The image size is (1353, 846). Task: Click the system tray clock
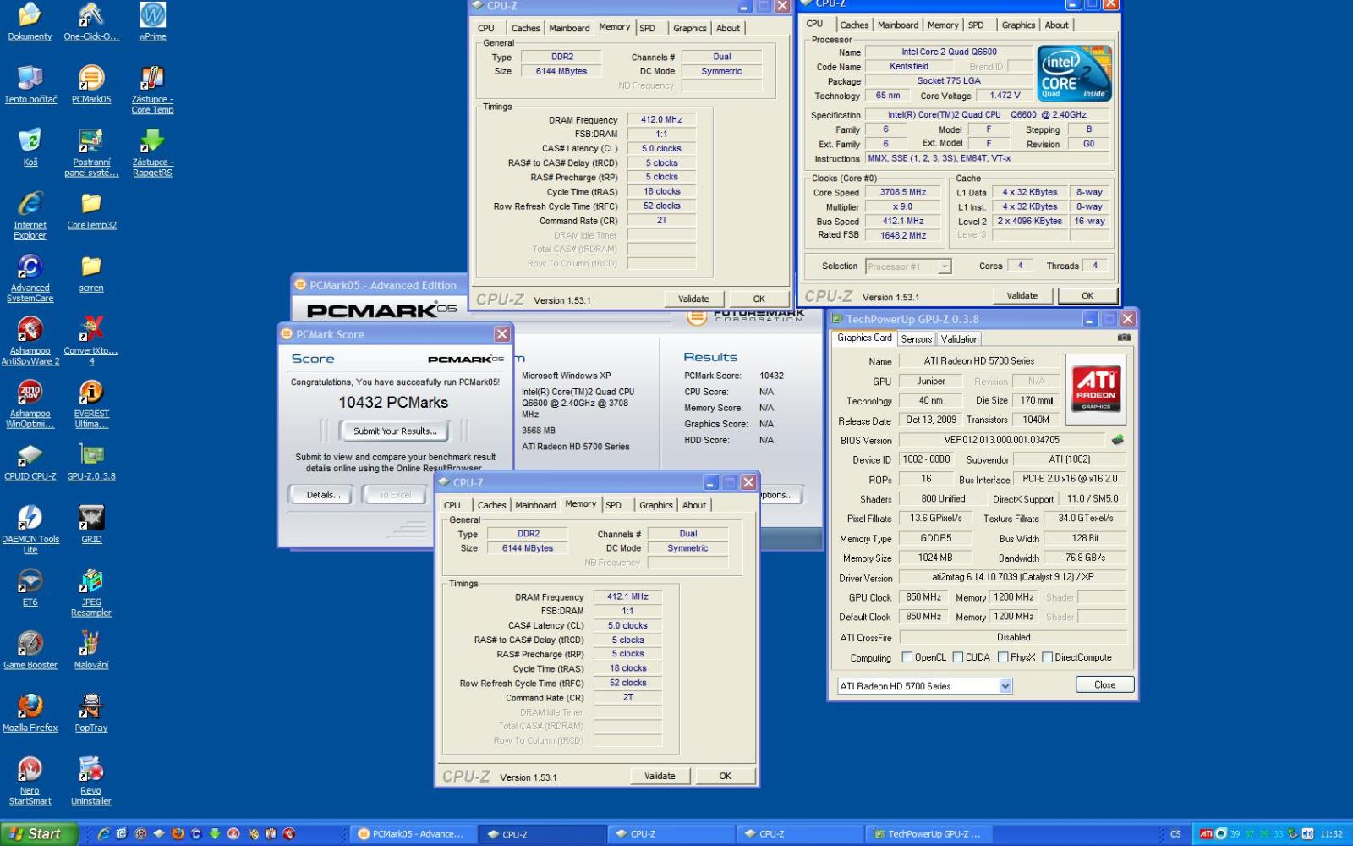pos(1331,834)
